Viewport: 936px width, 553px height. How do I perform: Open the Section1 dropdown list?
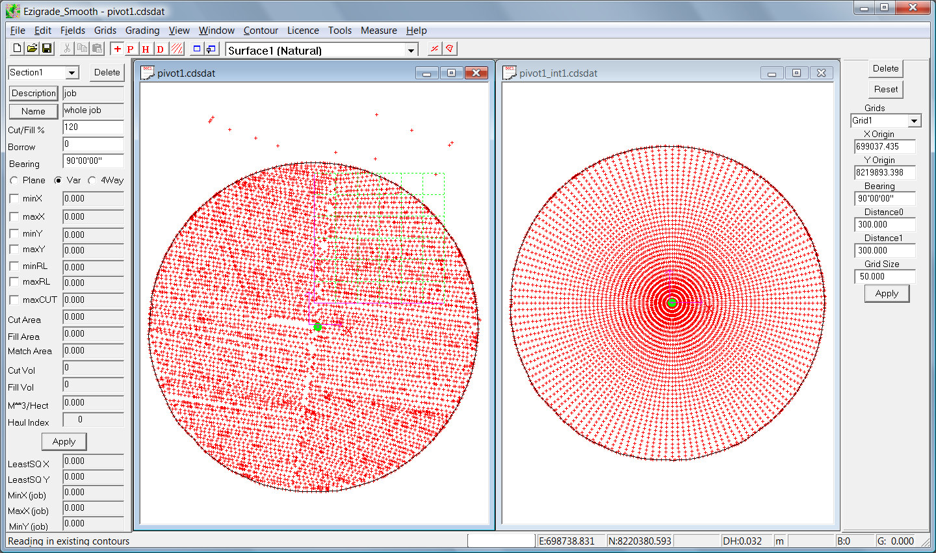[x=72, y=73]
